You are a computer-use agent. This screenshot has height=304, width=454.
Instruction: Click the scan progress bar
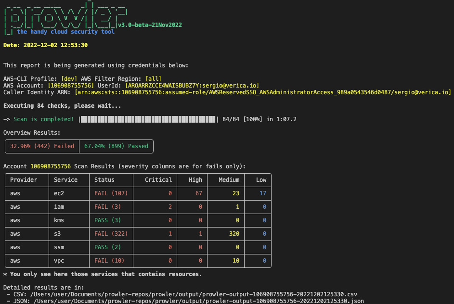(x=149, y=119)
